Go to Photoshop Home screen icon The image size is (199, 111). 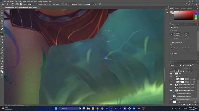(3, 4)
